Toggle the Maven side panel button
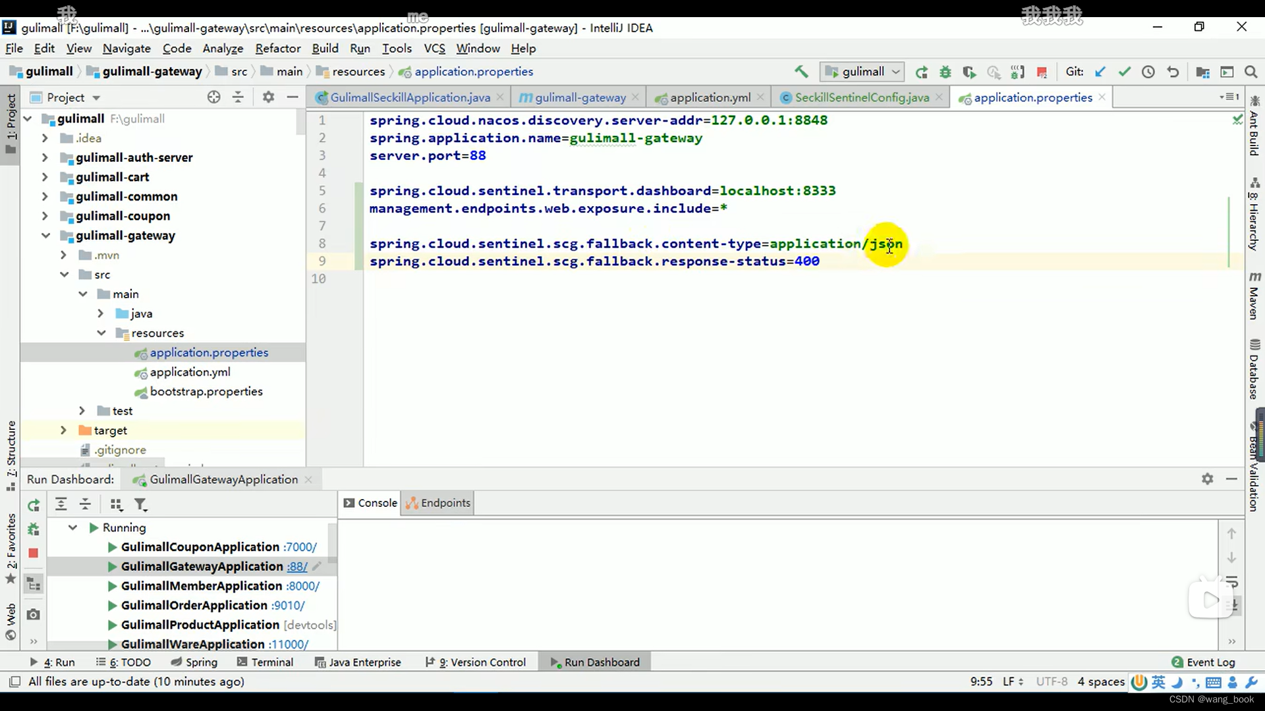 point(1254,295)
